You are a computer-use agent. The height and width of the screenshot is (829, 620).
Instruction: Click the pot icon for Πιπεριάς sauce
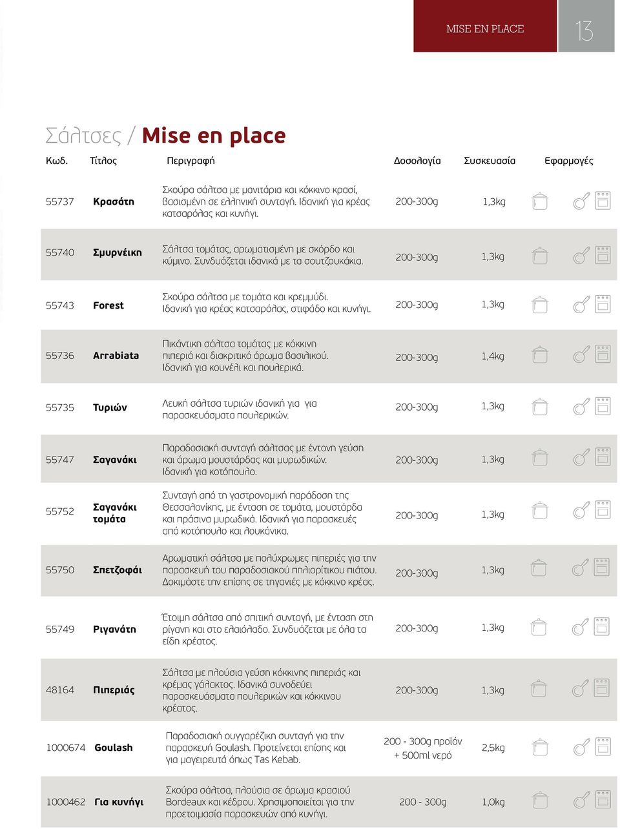[x=539, y=688]
